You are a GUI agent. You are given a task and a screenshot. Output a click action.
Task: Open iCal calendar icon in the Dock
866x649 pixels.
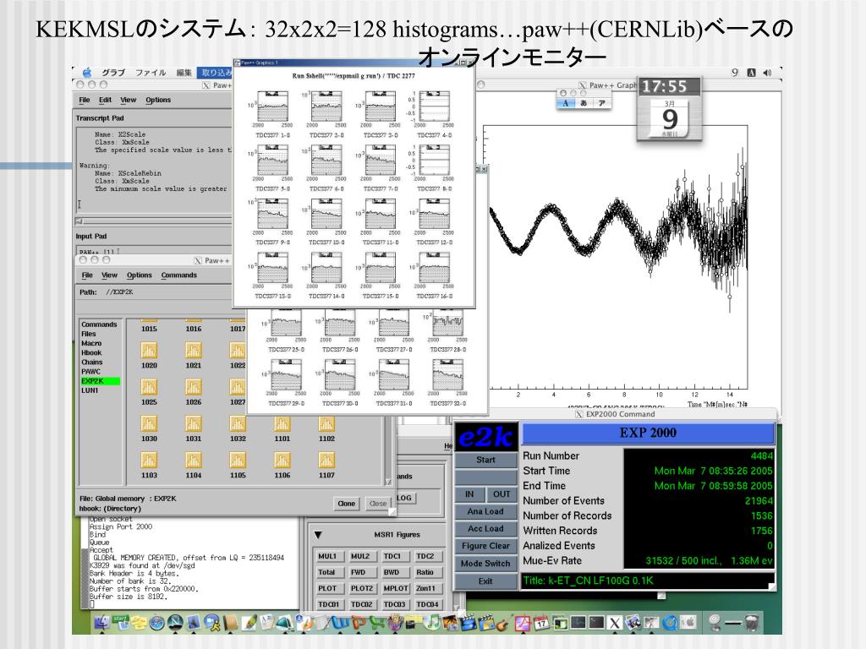click(541, 623)
